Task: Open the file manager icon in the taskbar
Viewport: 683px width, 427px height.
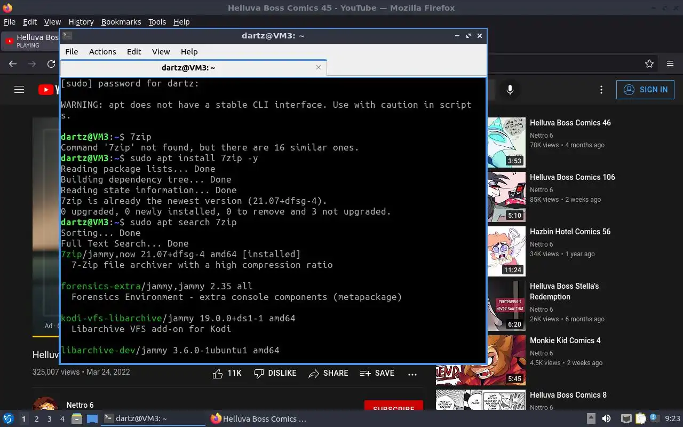Action: point(77,418)
